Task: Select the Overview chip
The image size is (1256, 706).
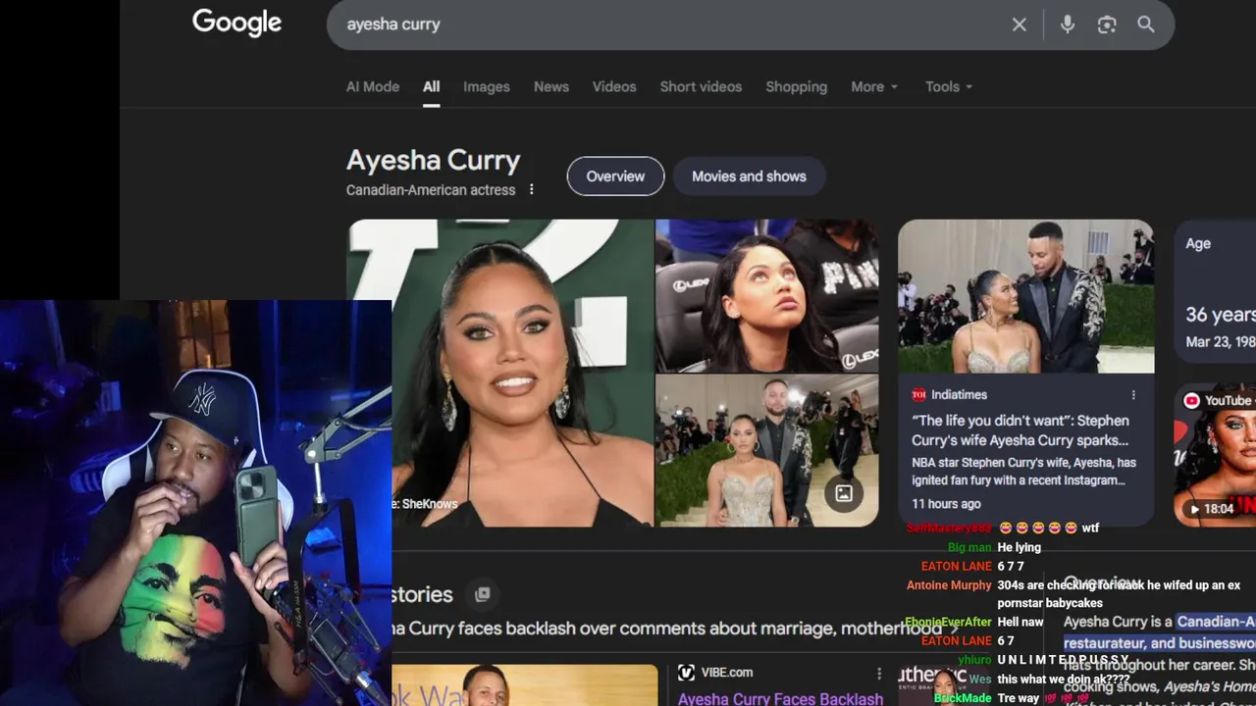Action: pyautogui.click(x=615, y=176)
